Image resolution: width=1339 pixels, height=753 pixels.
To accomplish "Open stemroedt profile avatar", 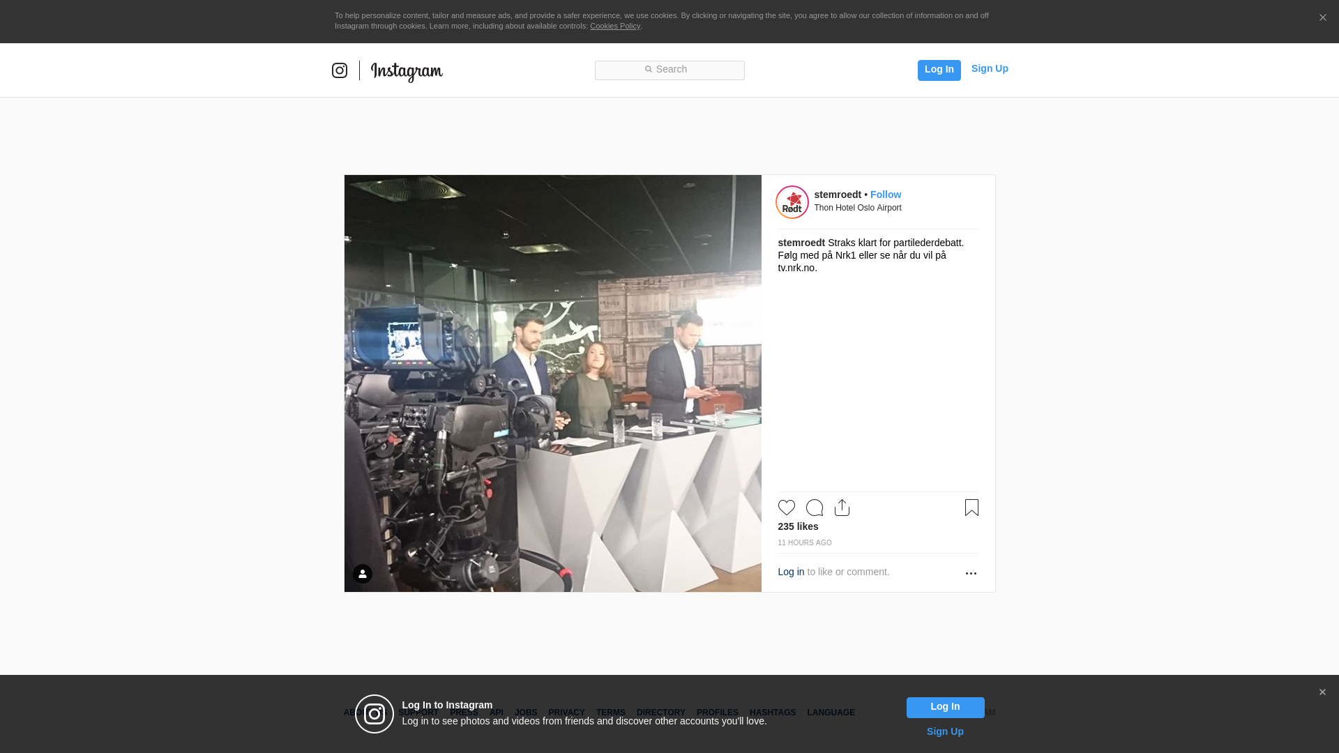I will 792,202.
